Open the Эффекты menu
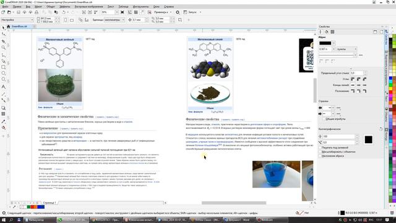The image size is (396, 223). [65, 7]
